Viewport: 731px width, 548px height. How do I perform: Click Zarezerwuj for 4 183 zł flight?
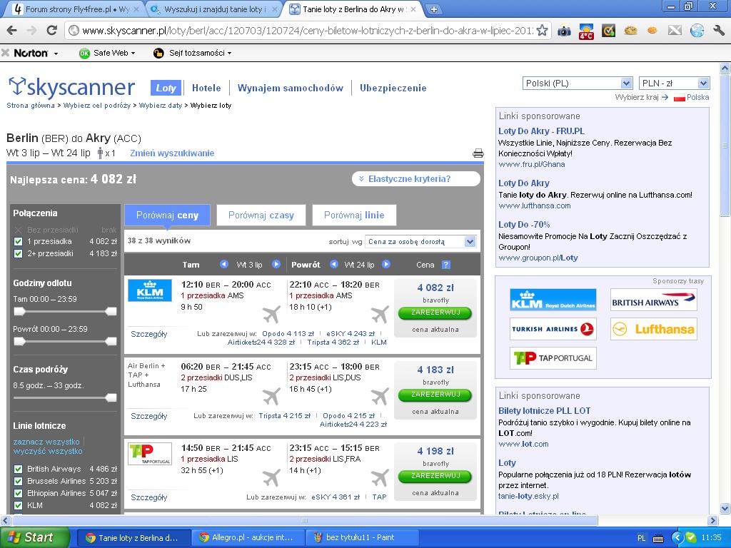(x=435, y=395)
